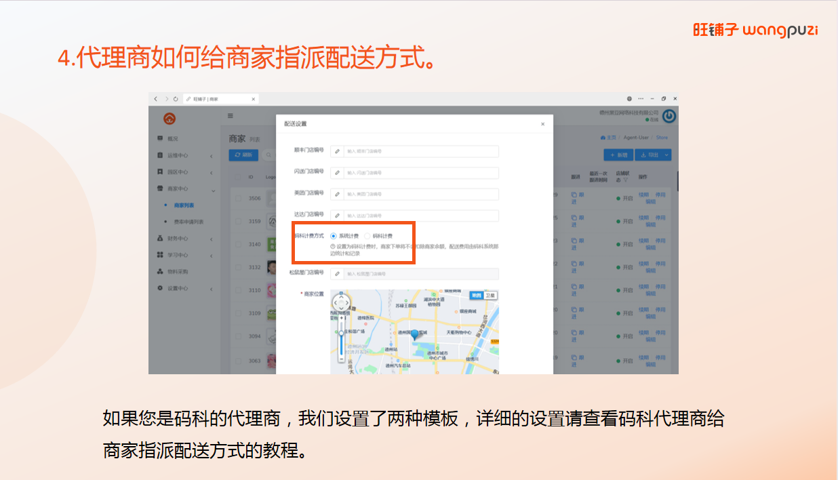Select the 码科计费 radio option
The height and width of the screenshot is (480, 838).
coord(367,236)
